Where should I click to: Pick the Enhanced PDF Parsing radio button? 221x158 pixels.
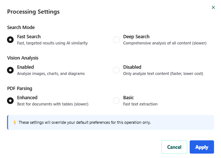10,101
